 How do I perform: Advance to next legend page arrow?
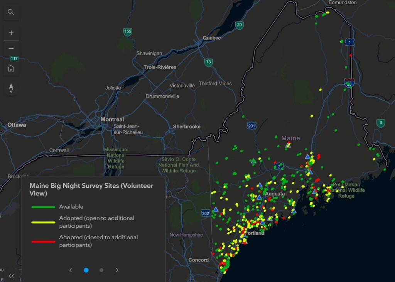click(117, 270)
